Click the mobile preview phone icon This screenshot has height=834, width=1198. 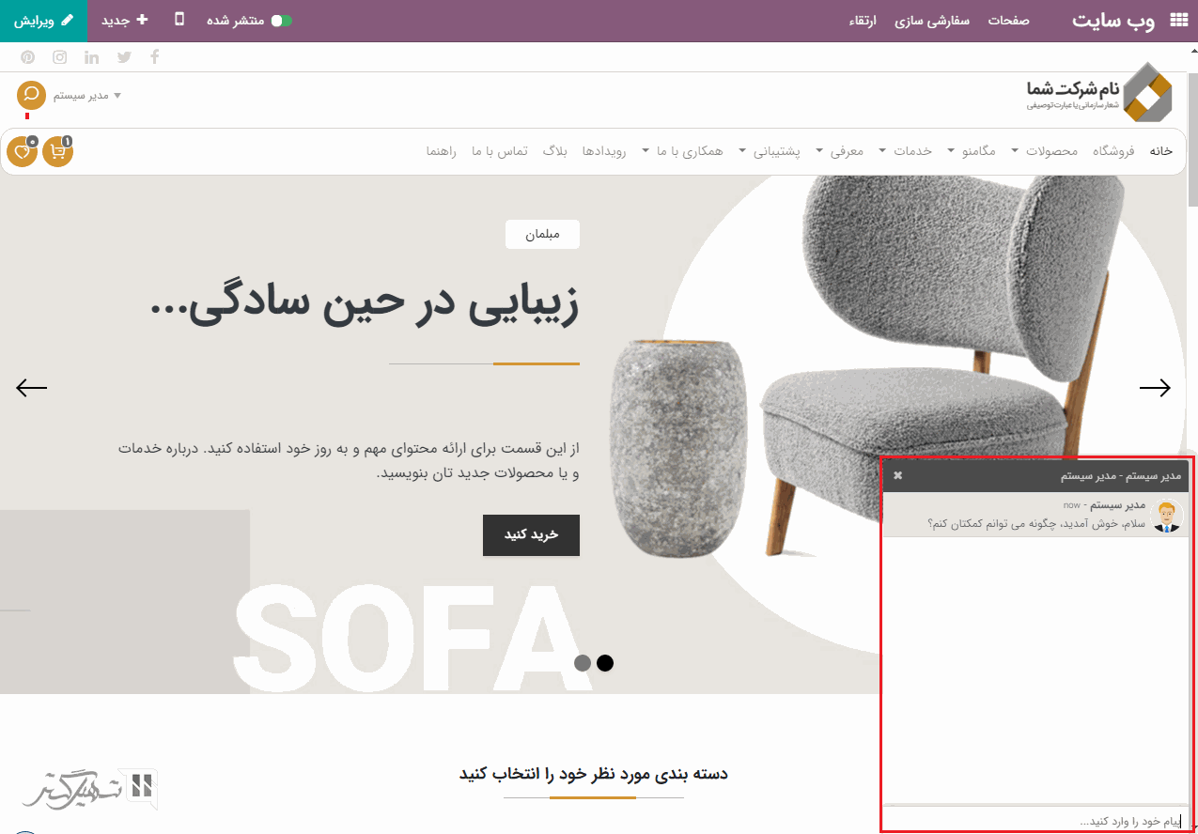tap(179, 20)
